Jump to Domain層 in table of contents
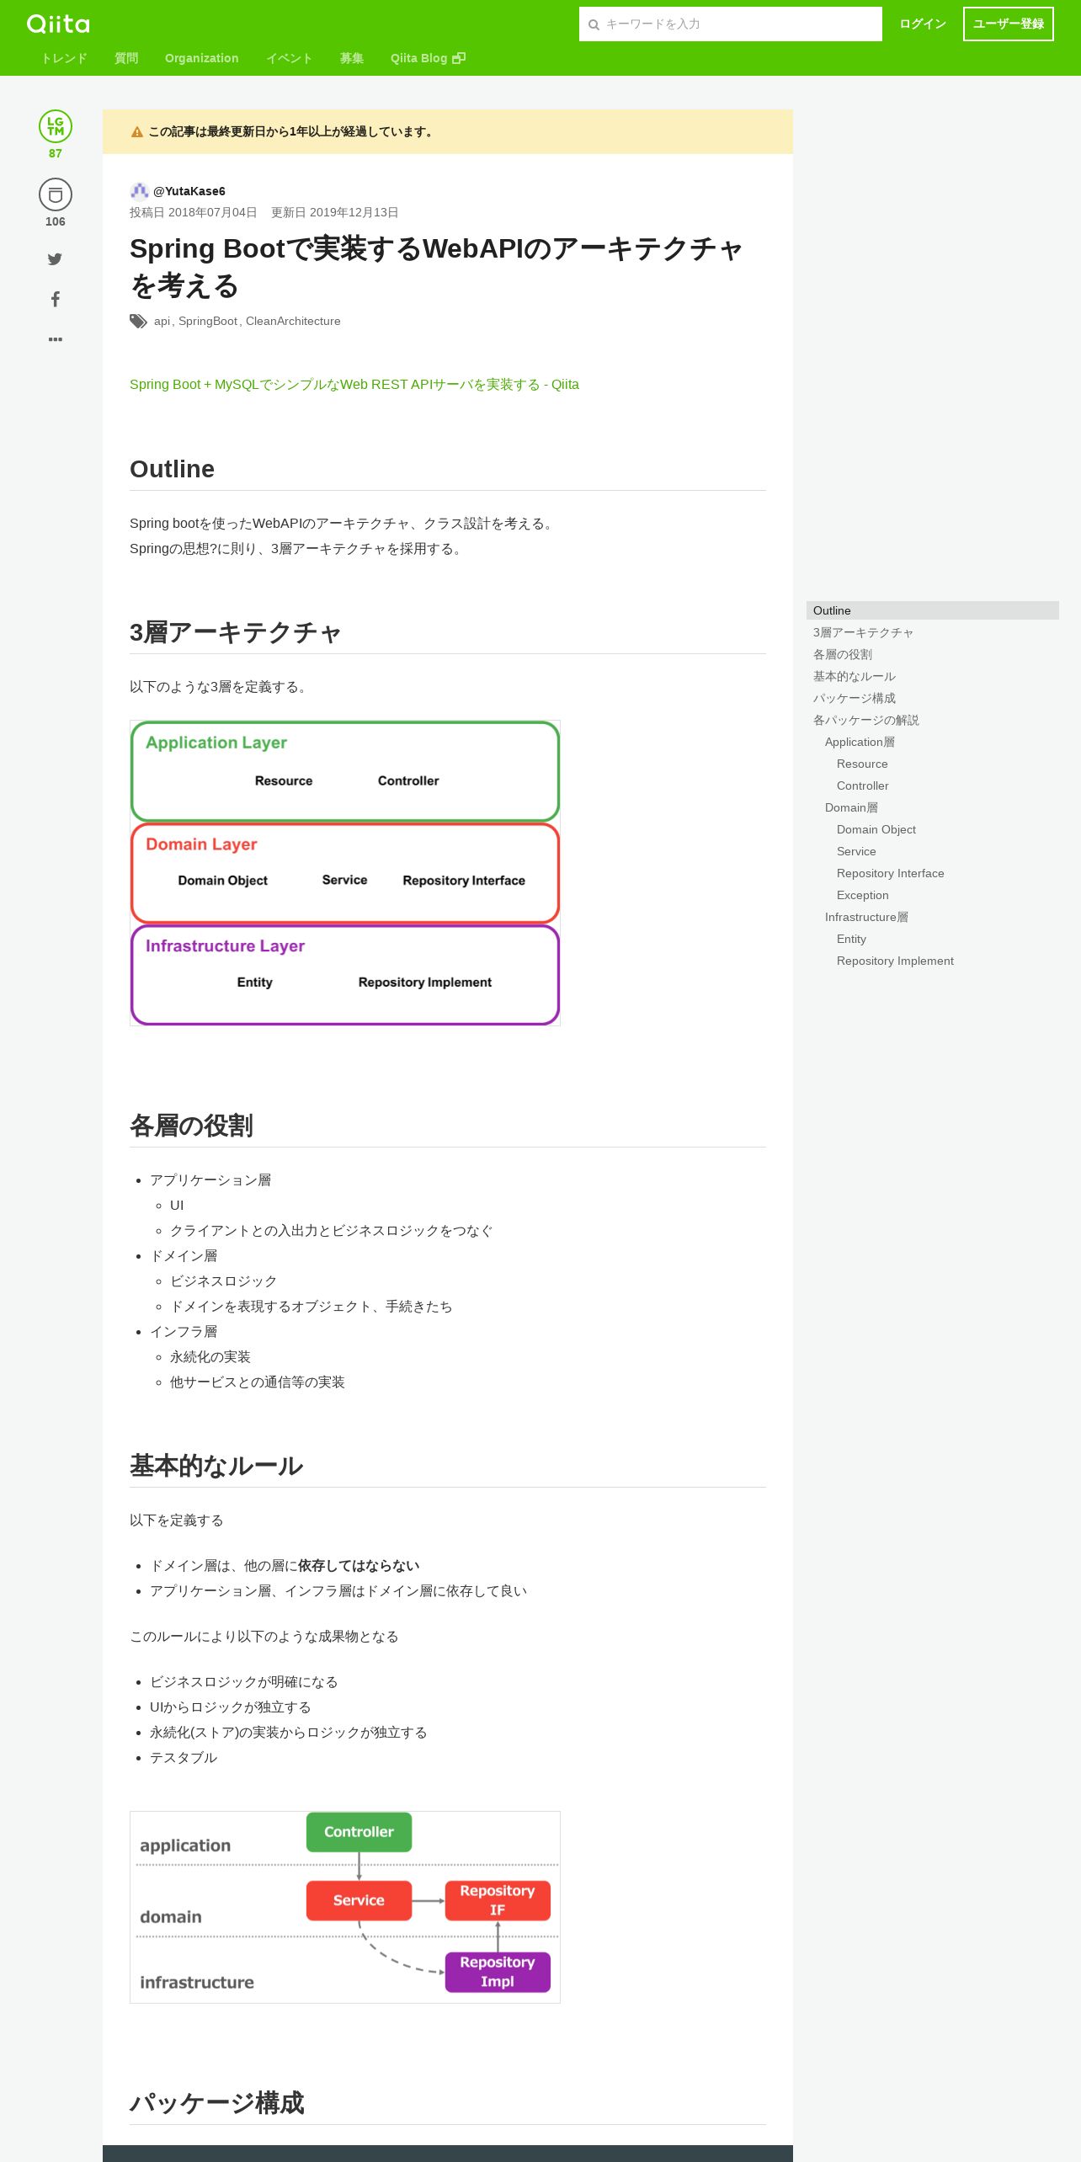 (851, 807)
